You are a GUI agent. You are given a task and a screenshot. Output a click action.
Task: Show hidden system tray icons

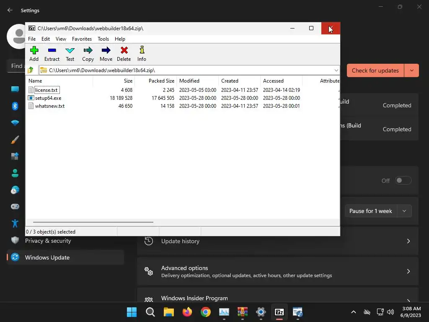[x=354, y=312]
